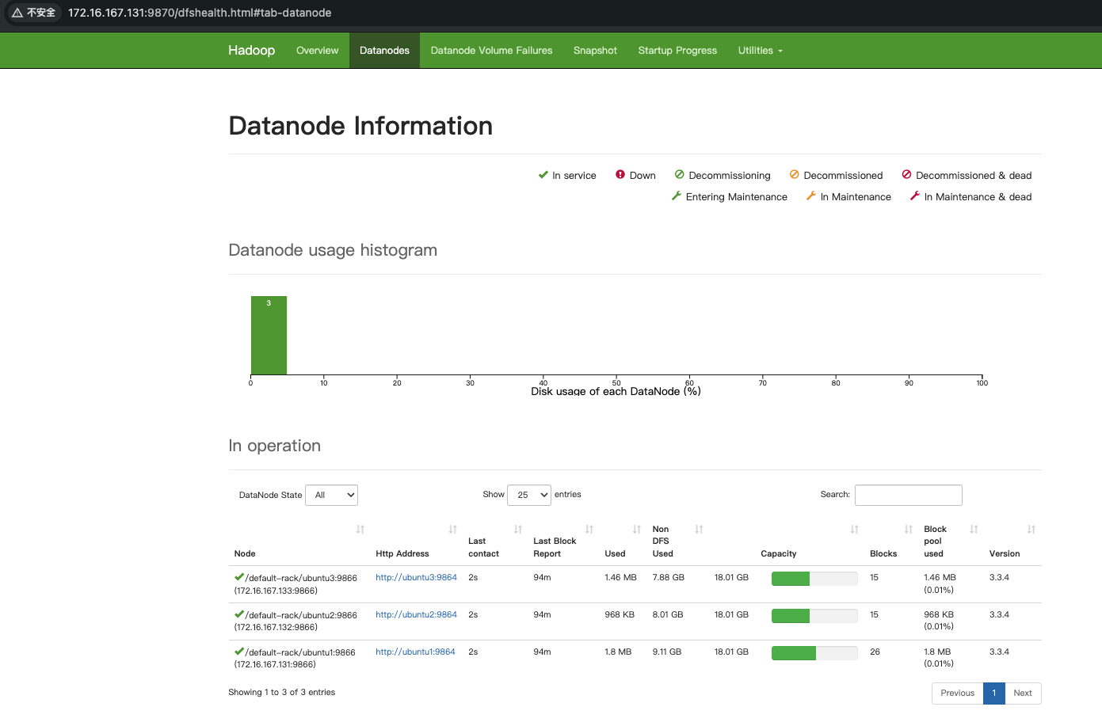Click the Decommissioning green ban icon

(x=679, y=174)
